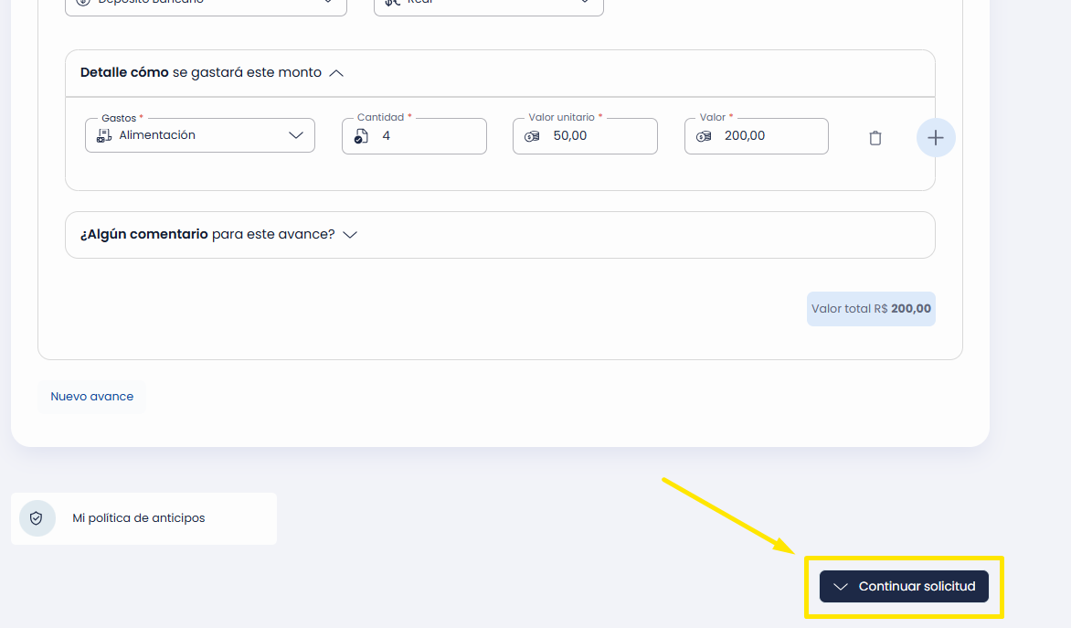1071x628 pixels.
Task: Click the money icon in Valor field
Action: point(704,137)
